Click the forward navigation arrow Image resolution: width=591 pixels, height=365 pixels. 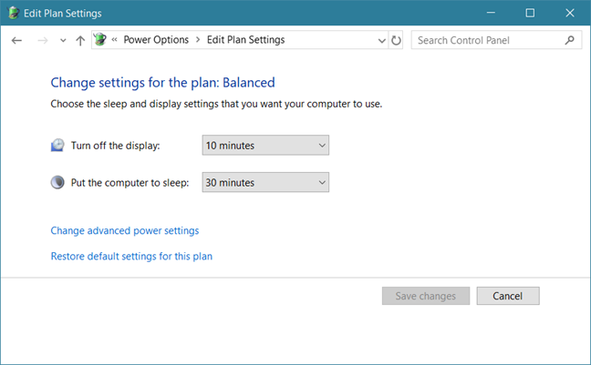pos(43,40)
